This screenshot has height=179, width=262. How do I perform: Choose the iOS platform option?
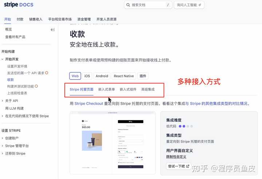coord(87,76)
